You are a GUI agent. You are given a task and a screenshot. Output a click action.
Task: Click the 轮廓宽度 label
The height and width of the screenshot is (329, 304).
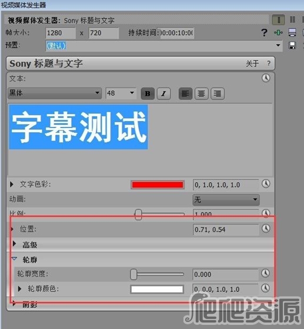pos(33,274)
